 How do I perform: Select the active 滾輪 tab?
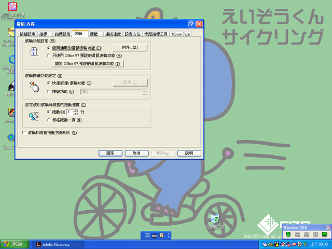click(x=80, y=33)
